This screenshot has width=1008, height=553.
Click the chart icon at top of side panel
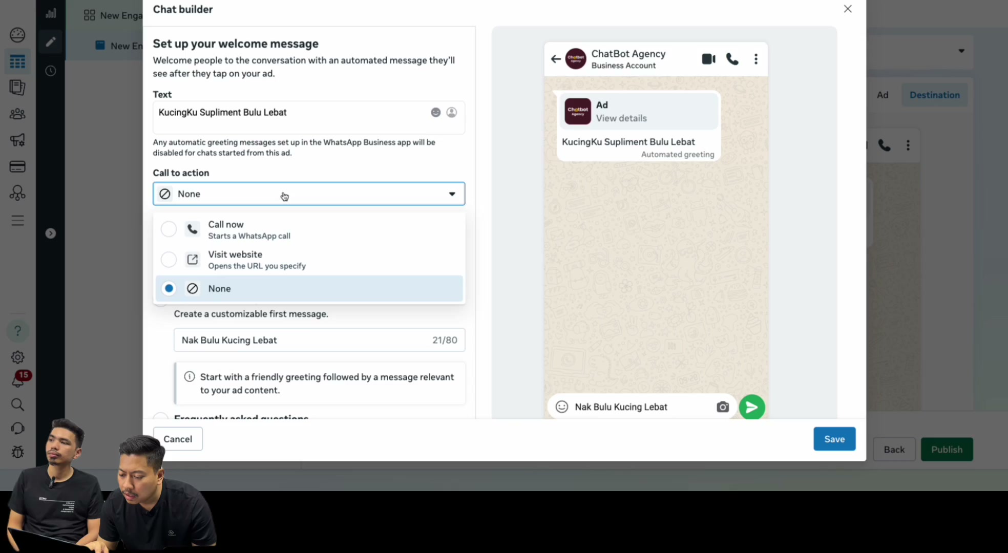pos(50,13)
